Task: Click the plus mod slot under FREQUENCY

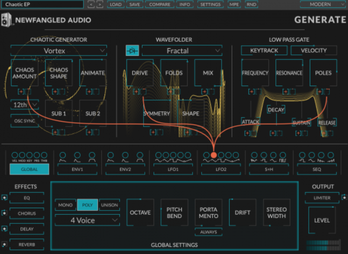Action: click(252, 91)
